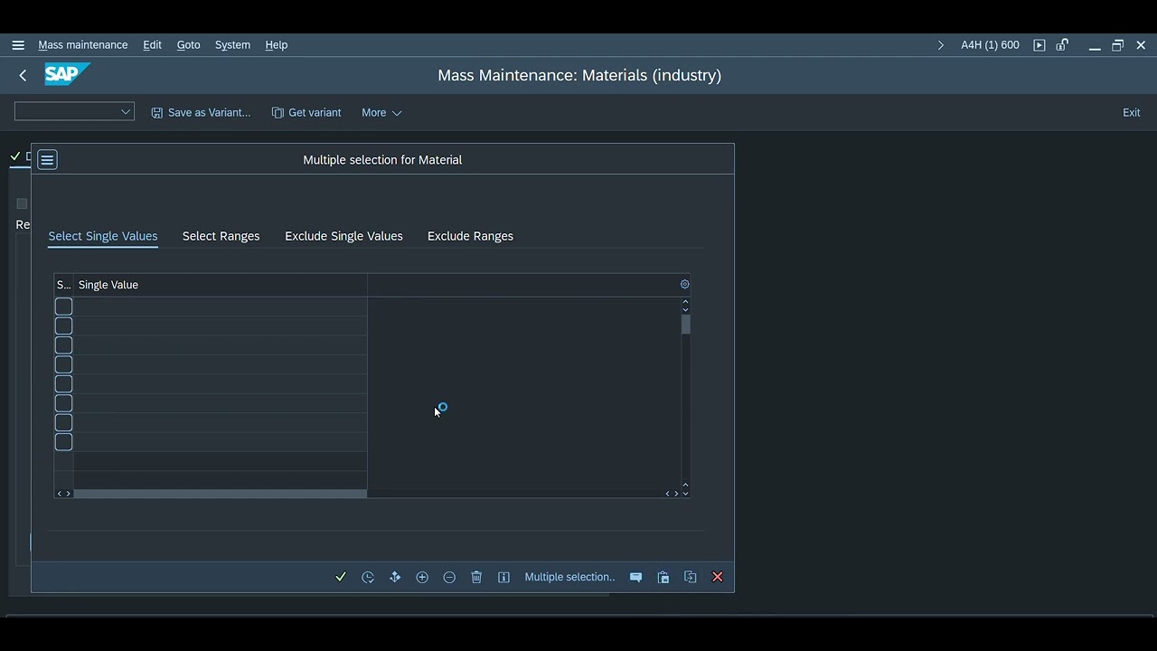Click Get variant button
The image size is (1157, 651).
(x=306, y=113)
